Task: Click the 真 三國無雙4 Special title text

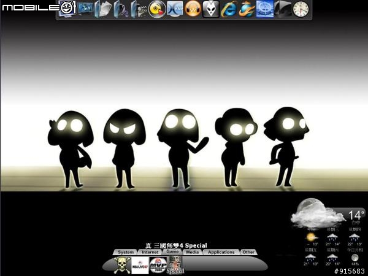Action: coord(176,246)
